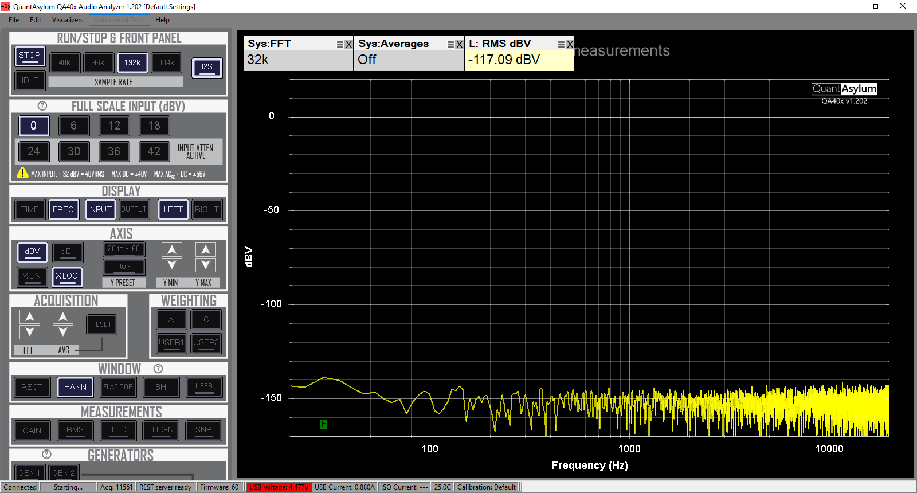917x493 pixels.
Task: Select the RECT window
Action: [32, 388]
